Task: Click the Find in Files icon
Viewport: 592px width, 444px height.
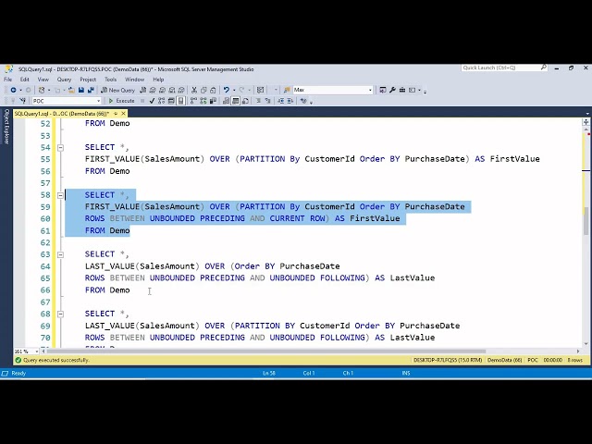Action: [287, 90]
